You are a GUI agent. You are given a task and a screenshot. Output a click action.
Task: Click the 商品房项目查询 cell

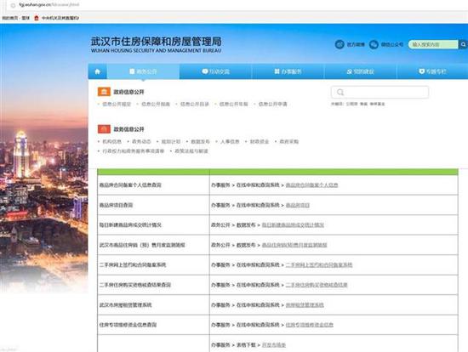point(153,205)
